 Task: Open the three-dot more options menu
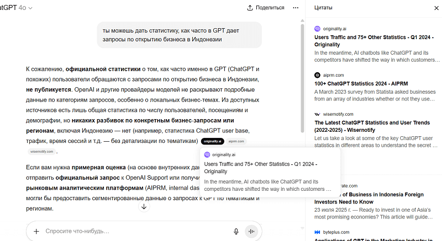click(296, 8)
